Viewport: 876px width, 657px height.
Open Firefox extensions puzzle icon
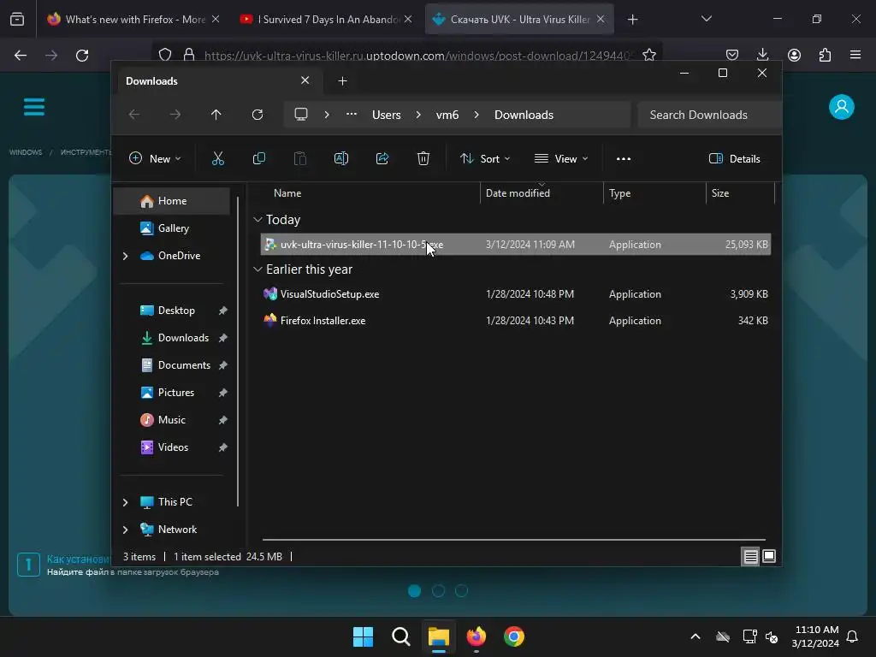825,55
